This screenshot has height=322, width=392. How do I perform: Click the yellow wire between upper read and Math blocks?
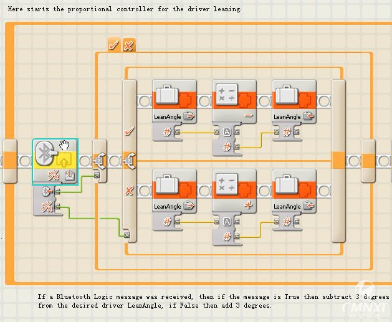(197, 132)
